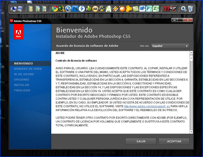This screenshot has width=203, height=157.
Task: Open the globe with arrow dock icon
Action: point(62,9)
